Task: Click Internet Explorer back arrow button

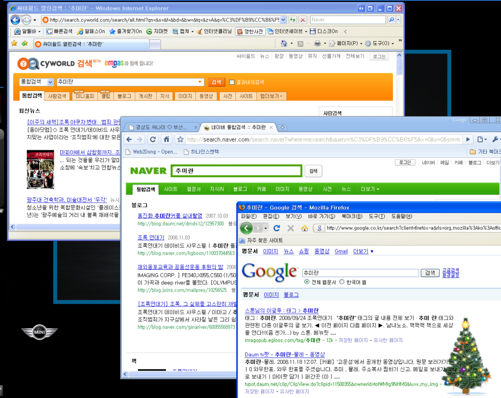Action: coord(15,20)
